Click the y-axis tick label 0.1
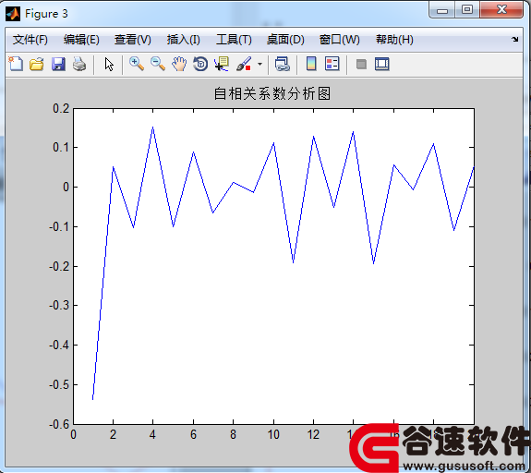The image size is (531, 473). (61, 148)
